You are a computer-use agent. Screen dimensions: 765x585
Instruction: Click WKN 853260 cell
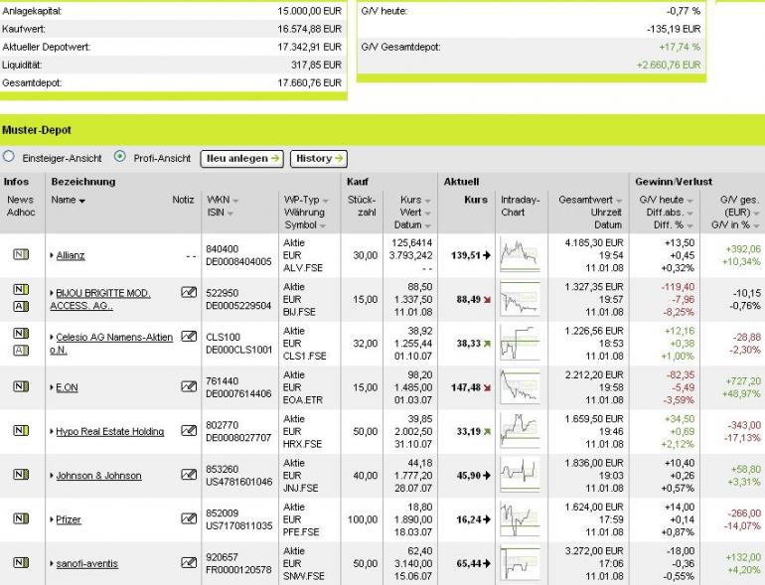pos(222,469)
